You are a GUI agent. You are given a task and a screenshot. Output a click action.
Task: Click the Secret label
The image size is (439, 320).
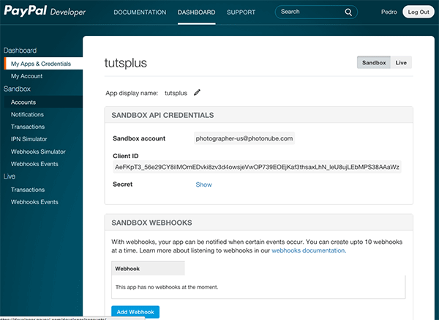122,184
